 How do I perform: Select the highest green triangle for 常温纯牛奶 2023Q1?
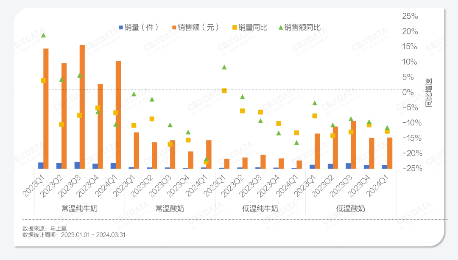(x=43, y=35)
